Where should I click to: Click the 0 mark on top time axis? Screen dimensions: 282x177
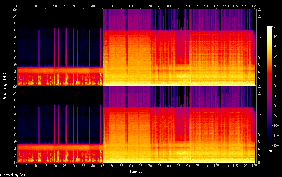tap(17, 6)
